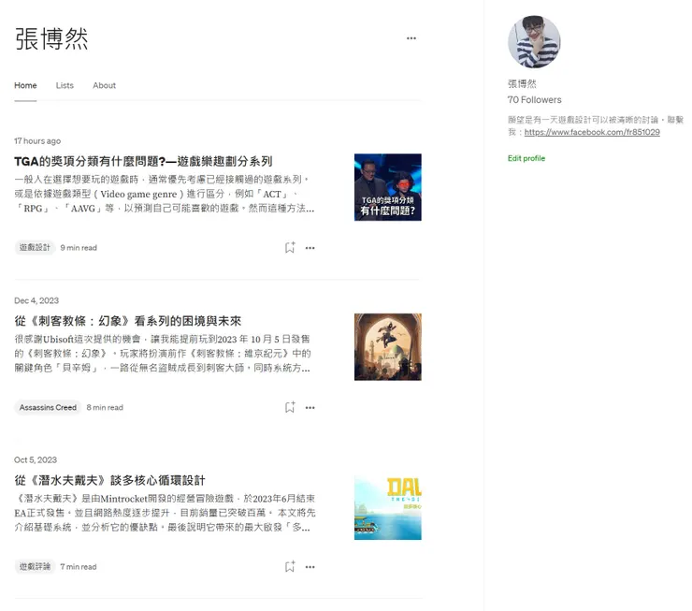Click Edit profile link

526,158
